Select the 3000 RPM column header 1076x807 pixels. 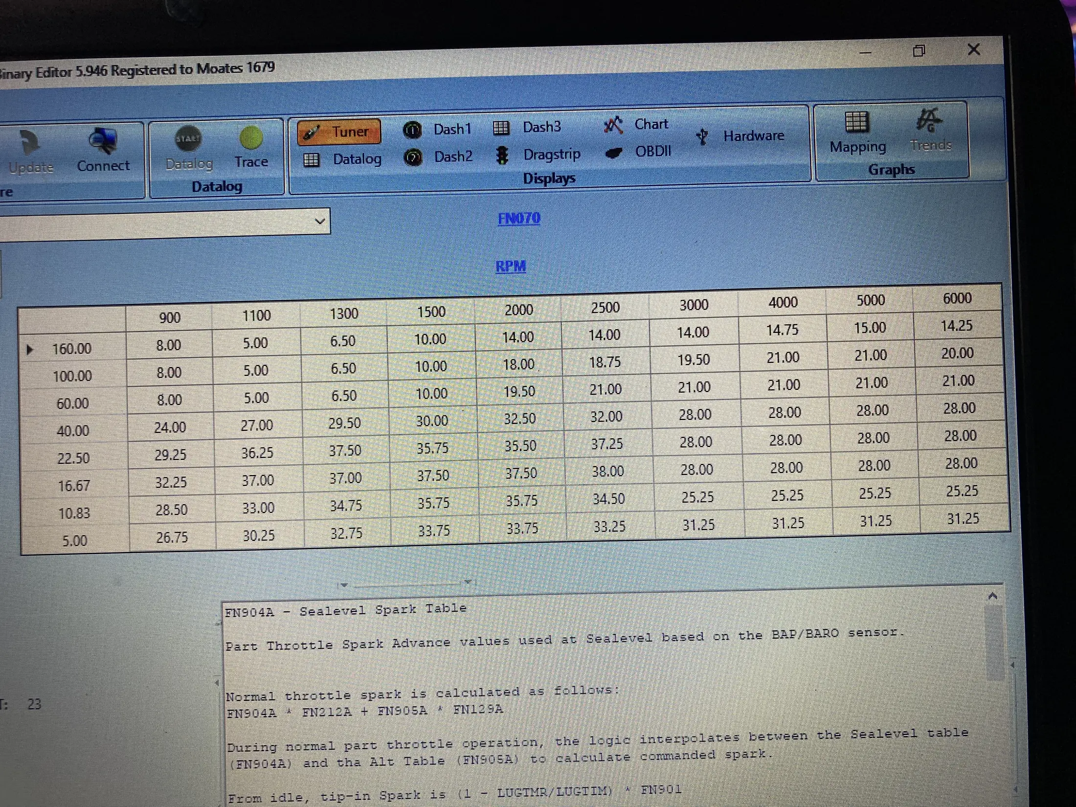pos(694,305)
